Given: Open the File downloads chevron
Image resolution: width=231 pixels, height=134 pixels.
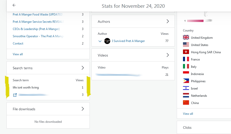Looking at the screenshot, I should pos(83,109).
